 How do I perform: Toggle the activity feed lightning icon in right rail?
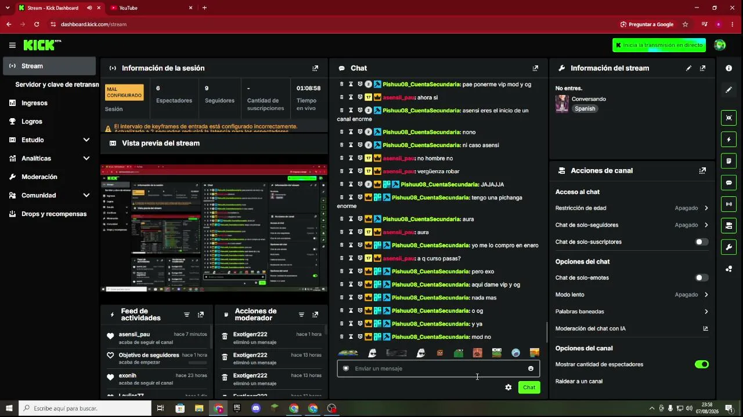(x=729, y=140)
